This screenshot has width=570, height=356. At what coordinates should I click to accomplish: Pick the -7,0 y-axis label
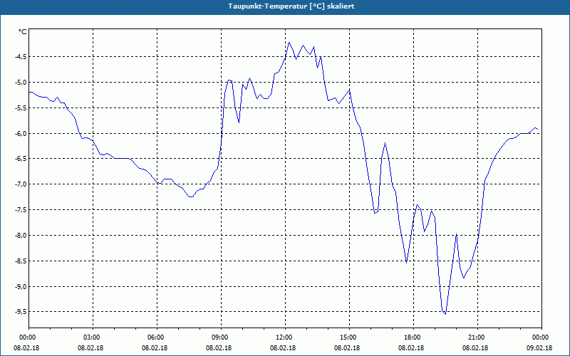[20, 184]
